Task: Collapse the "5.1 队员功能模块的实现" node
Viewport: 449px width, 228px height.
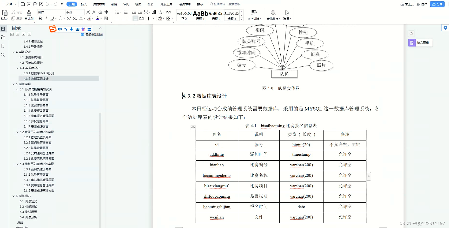Action: point(17,89)
